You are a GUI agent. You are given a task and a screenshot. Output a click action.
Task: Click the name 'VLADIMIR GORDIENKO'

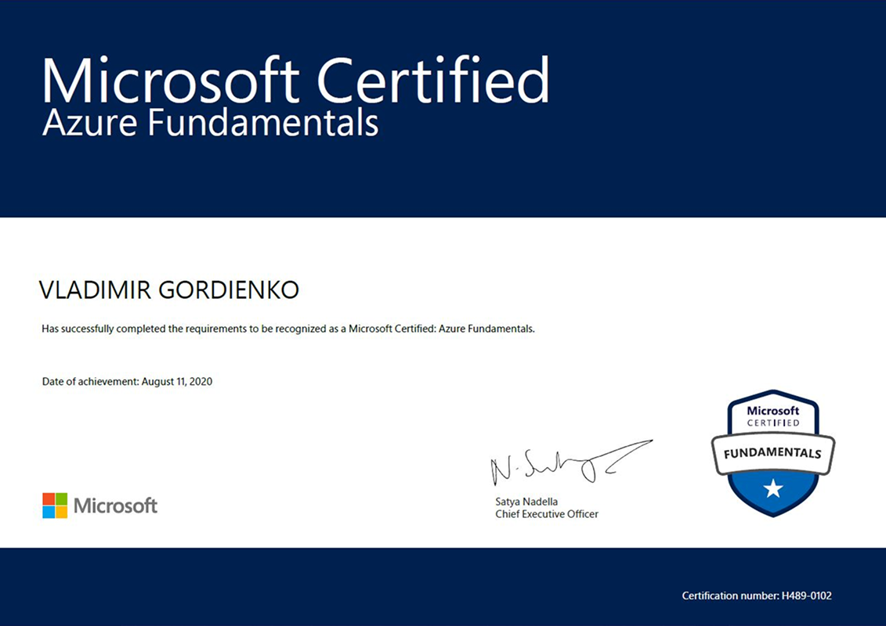click(x=169, y=290)
